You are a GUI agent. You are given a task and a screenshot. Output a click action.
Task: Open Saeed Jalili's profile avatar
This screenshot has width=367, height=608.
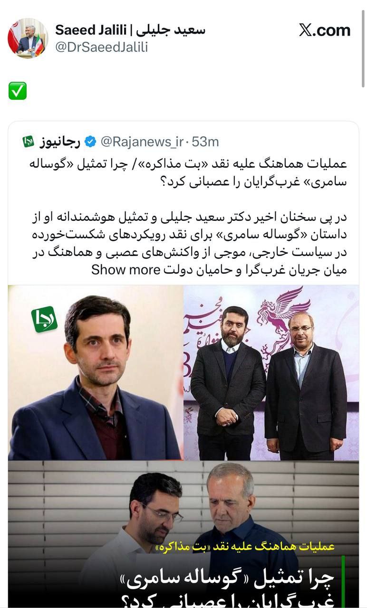pos(28,38)
